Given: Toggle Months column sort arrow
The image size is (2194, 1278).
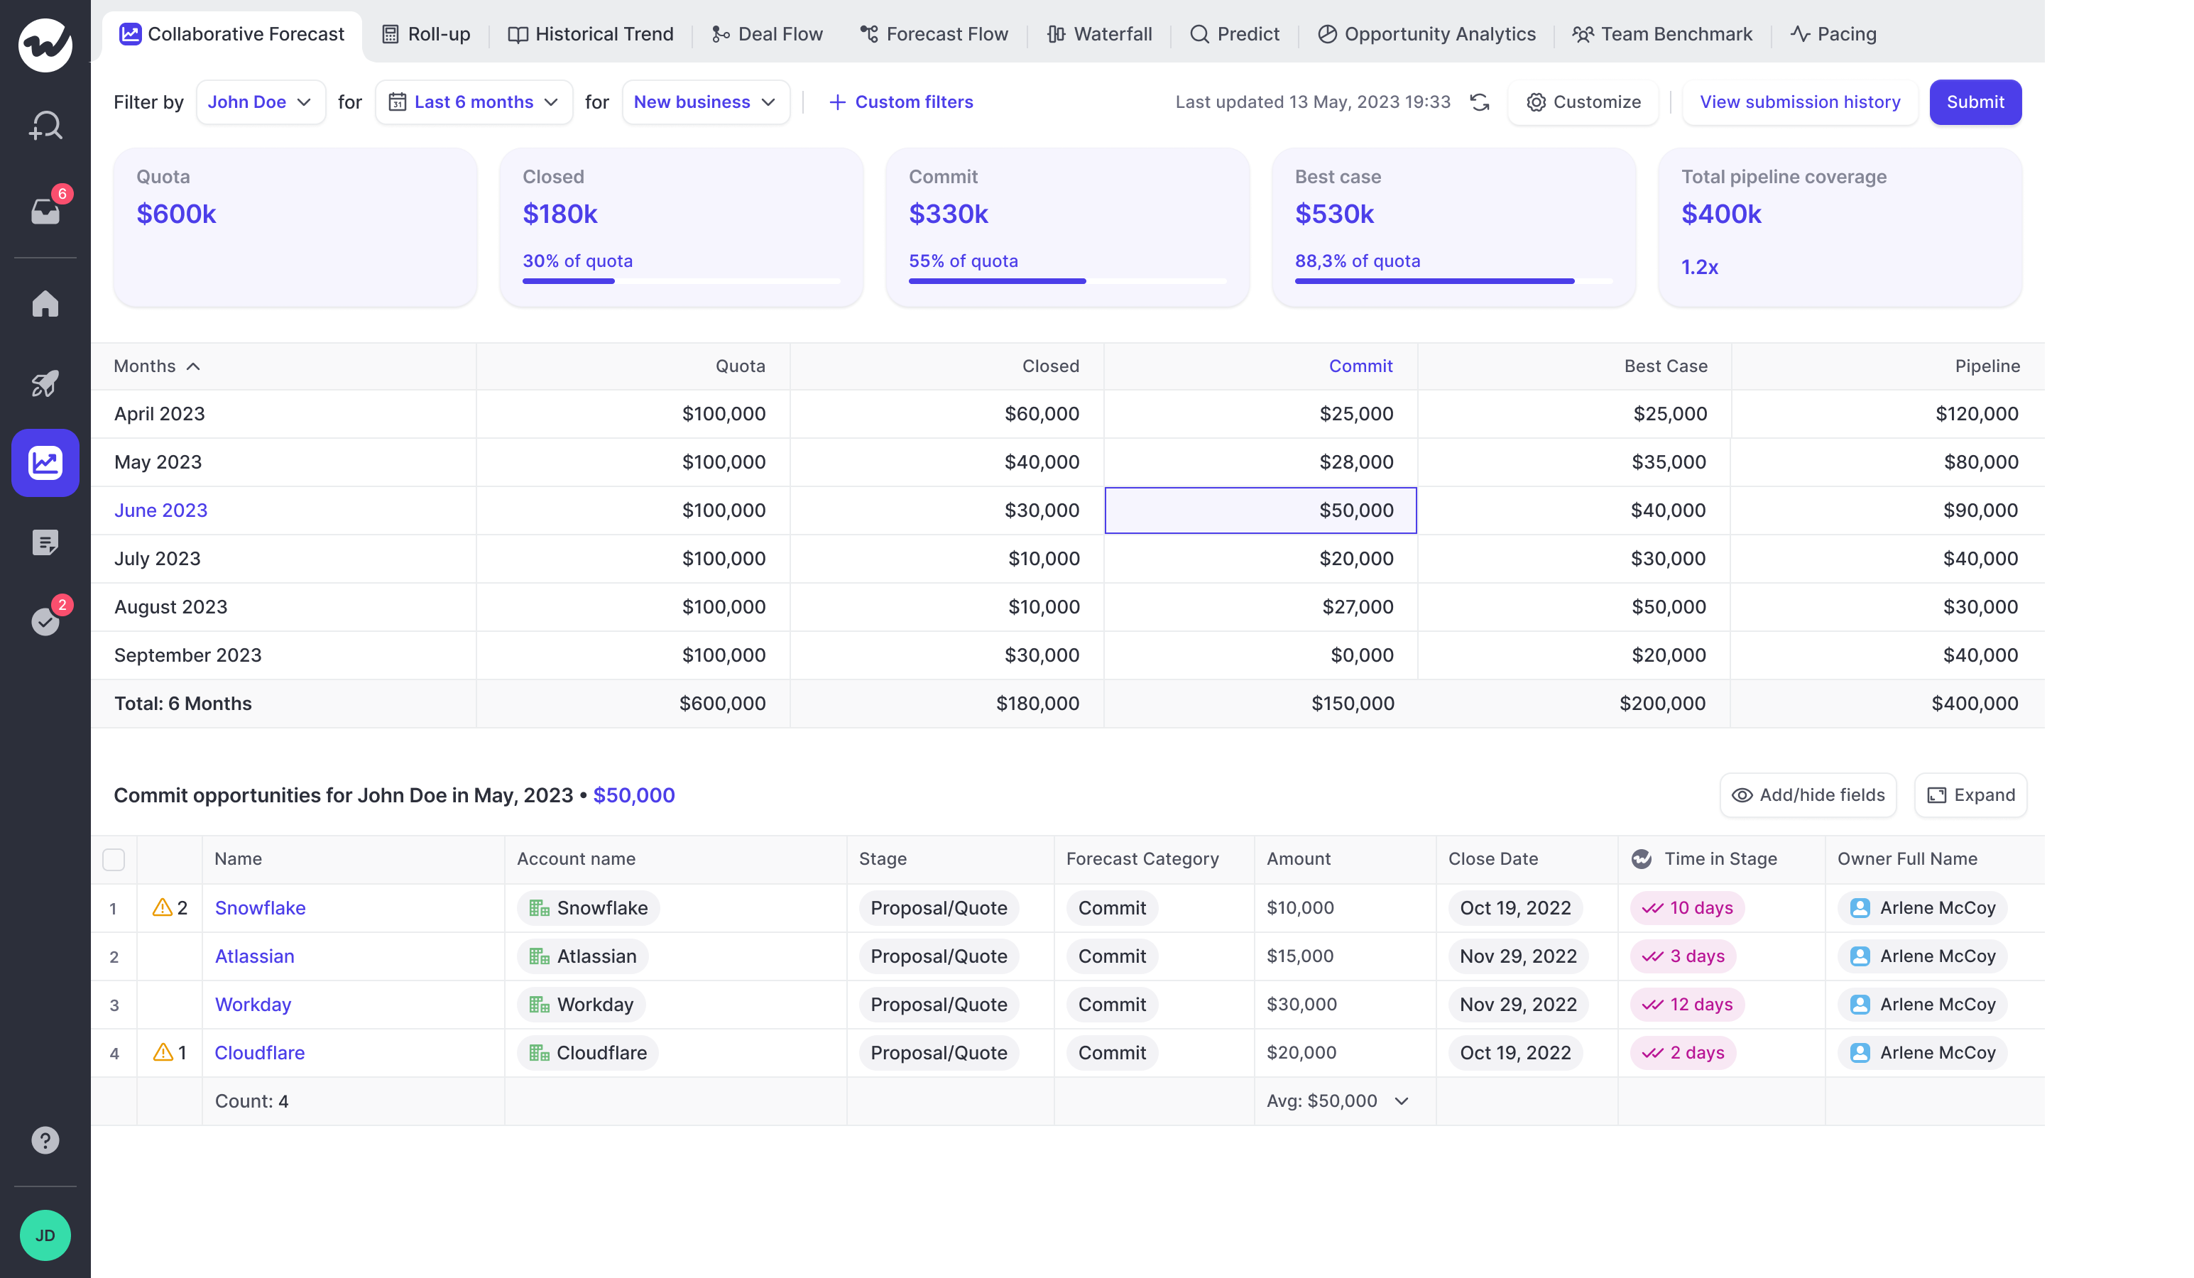Looking at the screenshot, I should (193, 366).
